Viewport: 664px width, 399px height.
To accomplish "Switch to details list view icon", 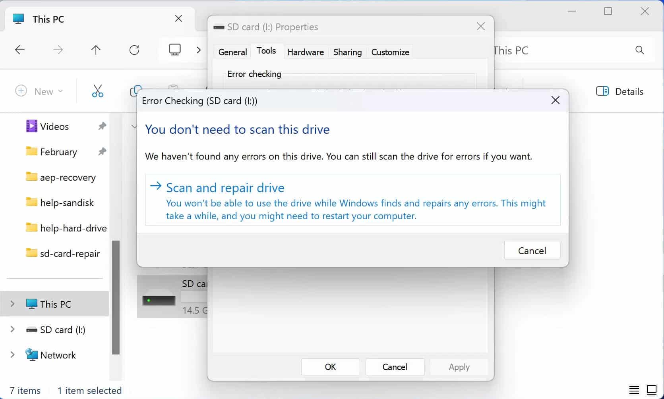I will pyautogui.click(x=634, y=390).
